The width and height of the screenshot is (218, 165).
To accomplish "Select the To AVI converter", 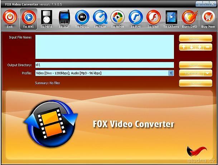I will click(29, 19).
